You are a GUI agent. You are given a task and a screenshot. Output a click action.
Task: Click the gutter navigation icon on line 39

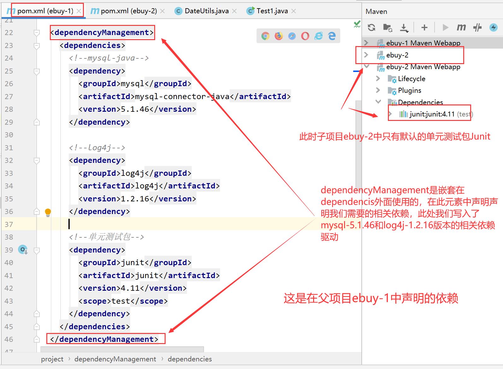(x=23, y=250)
